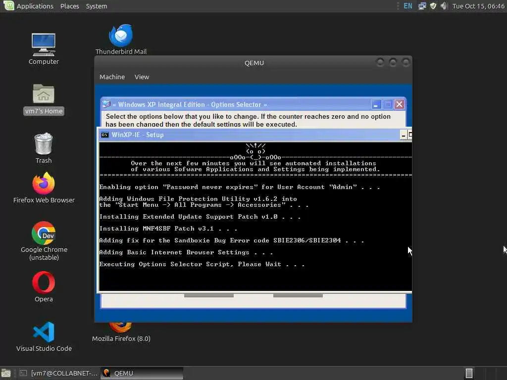This screenshot has width=507, height=380.
Task: Open the Computer desktop icon
Action: pos(44,45)
